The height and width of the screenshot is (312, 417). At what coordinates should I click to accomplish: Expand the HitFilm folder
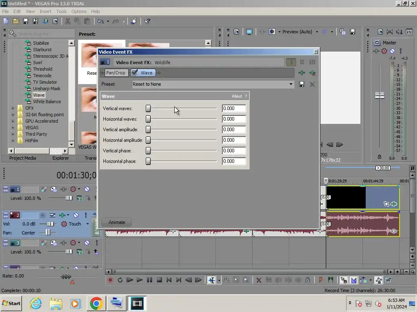coord(13,141)
